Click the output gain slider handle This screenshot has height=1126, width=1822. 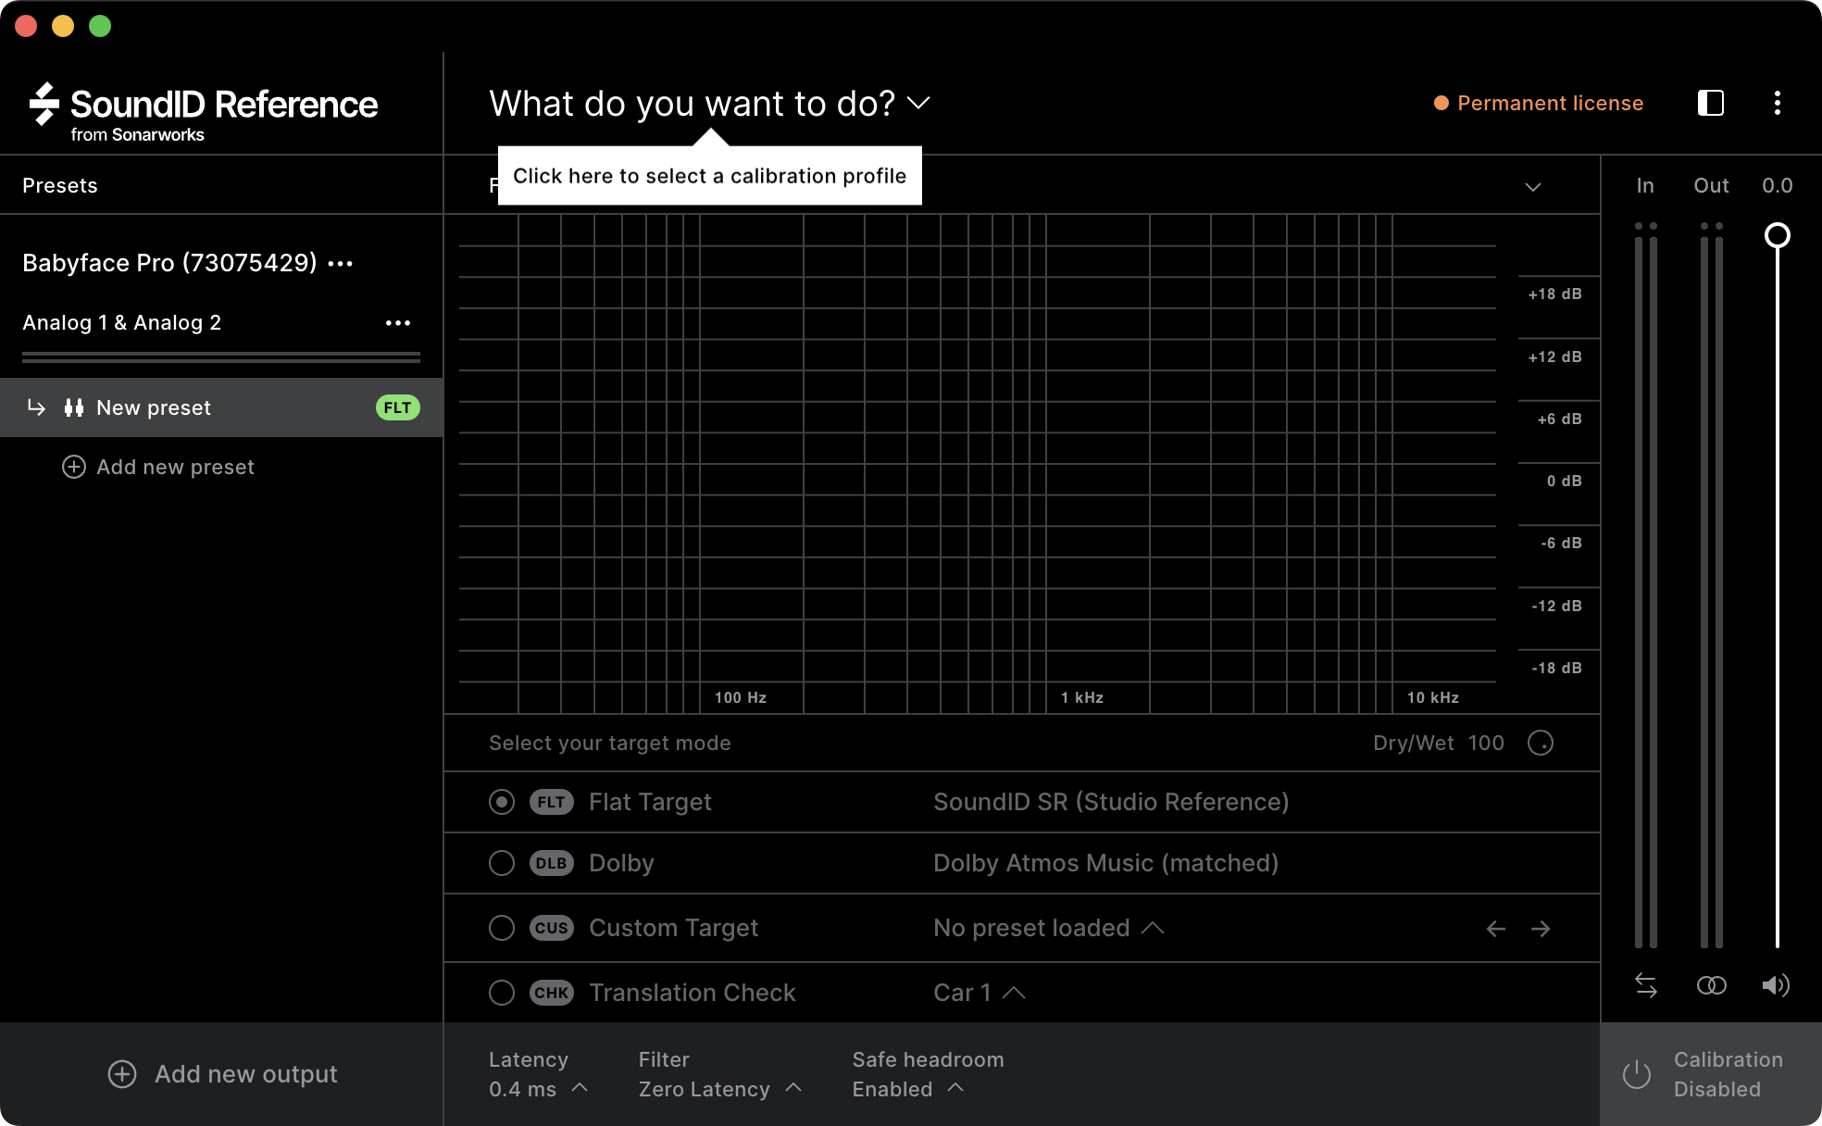point(1777,235)
